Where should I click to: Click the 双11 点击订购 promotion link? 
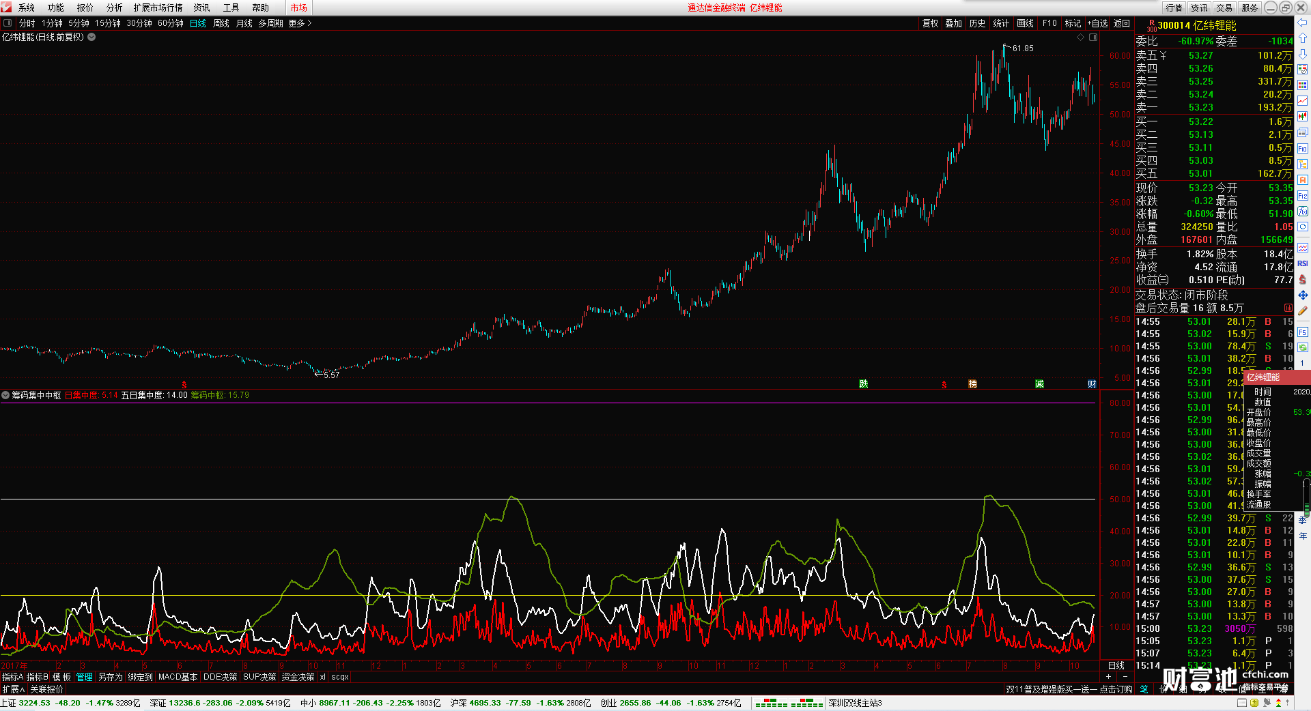1069,689
